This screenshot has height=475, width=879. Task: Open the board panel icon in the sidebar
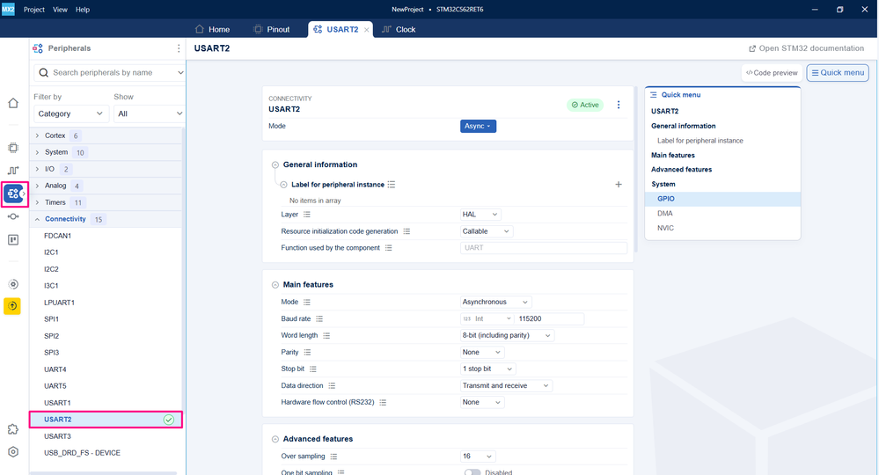click(x=13, y=240)
